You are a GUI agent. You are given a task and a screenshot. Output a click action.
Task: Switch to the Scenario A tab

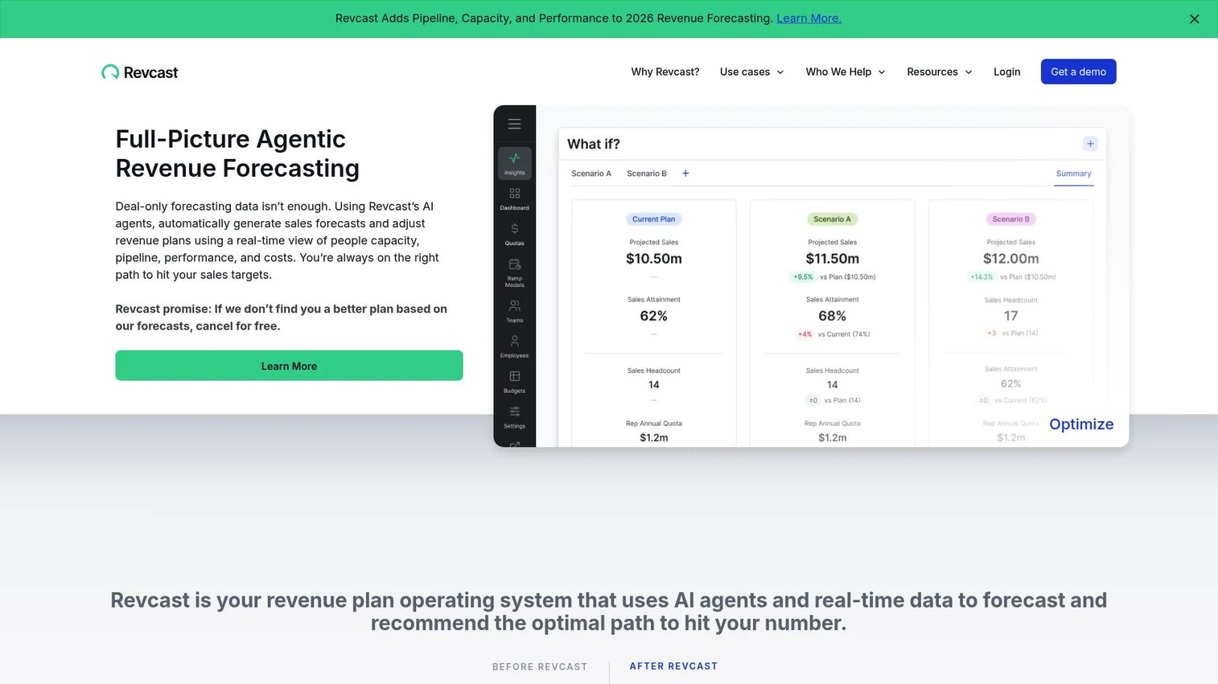coord(591,174)
